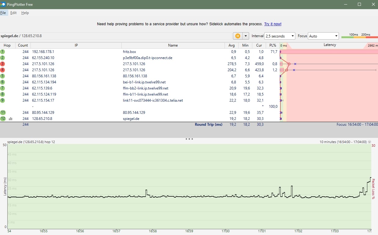
Task: Adjust the 100ms 200ms latency color scale
Action: tap(359, 36)
